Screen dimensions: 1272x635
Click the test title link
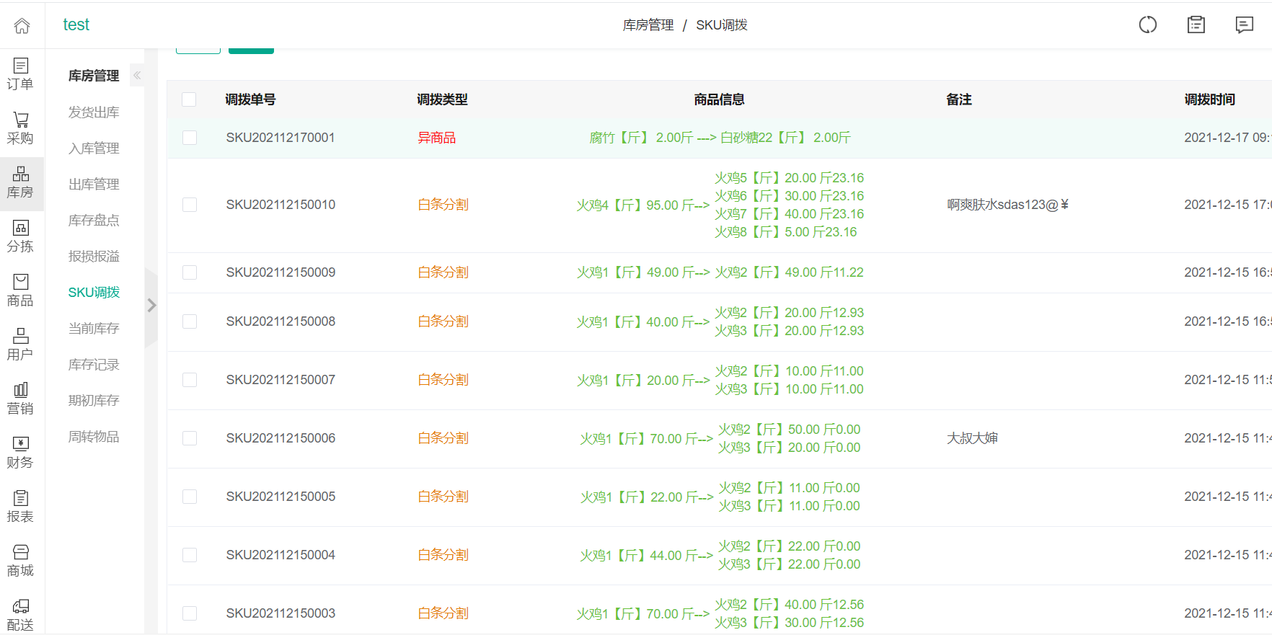(x=76, y=25)
